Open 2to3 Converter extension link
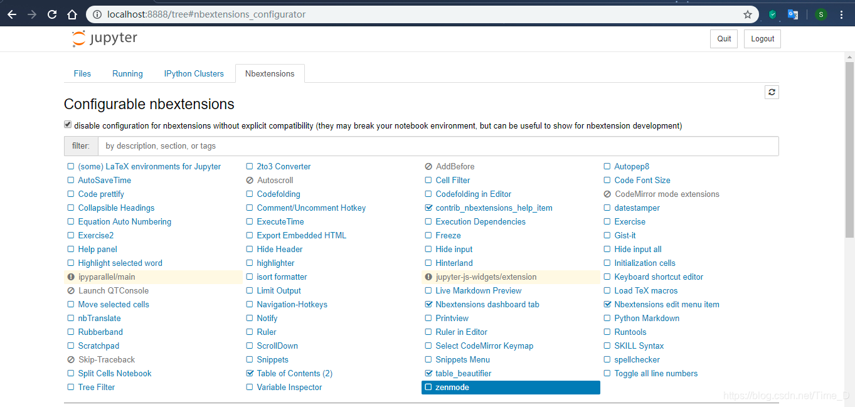The image size is (855, 407). coord(284,166)
